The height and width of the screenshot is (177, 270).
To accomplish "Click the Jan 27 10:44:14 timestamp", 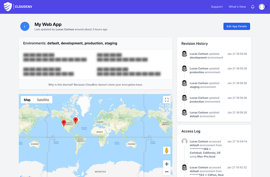I will click(x=237, y=141).
